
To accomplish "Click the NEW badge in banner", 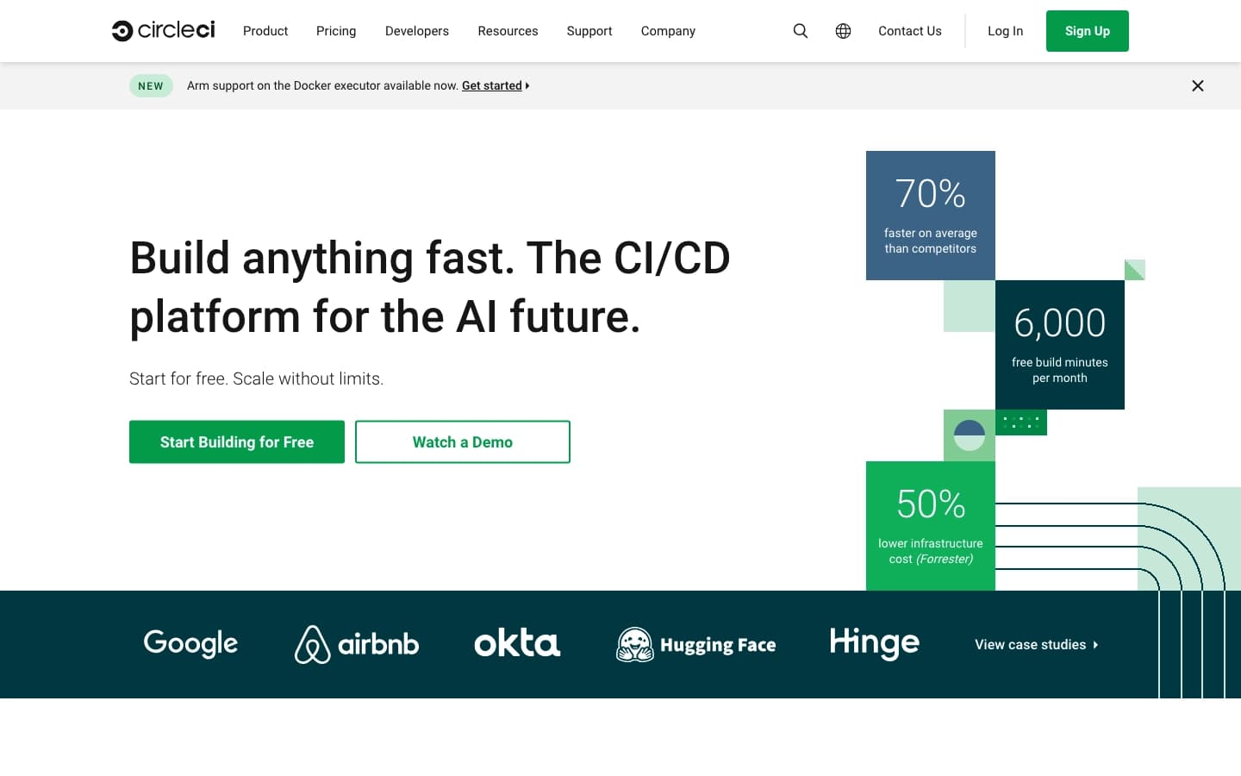I will click(151, 85).
